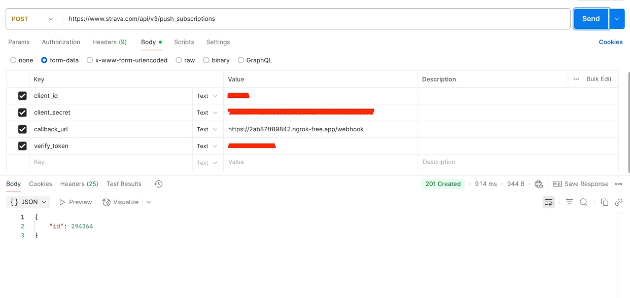
Task: Uncheck the callback_url row checkbox
Action: click(x=22, y=129)
